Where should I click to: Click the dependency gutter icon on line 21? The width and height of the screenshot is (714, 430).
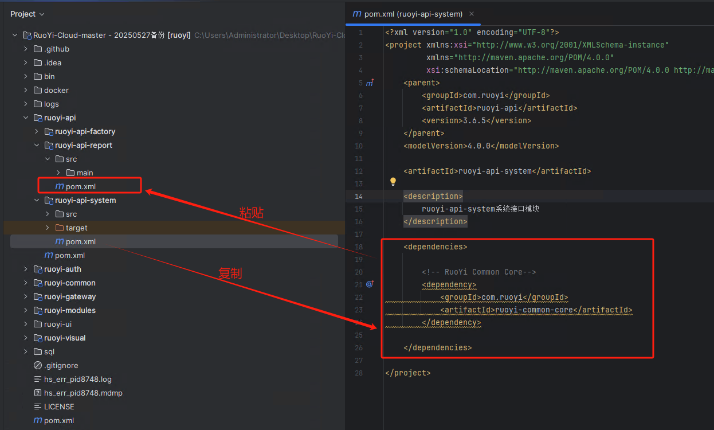[370, 284]
